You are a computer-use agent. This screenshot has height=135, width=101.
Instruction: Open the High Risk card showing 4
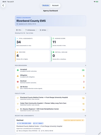coord(33,56)
